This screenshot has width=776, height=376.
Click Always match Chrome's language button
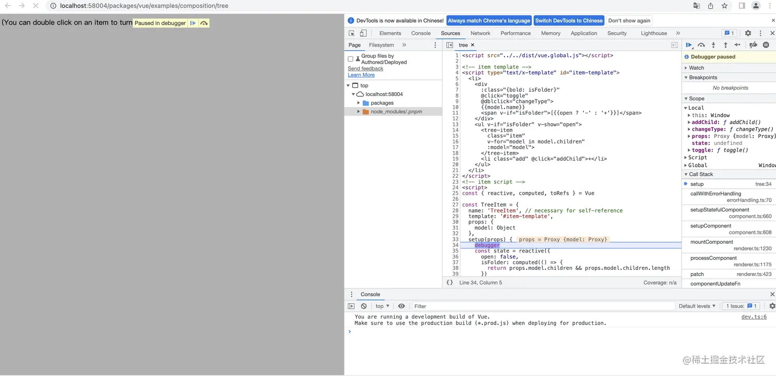[x=489, y=20]
